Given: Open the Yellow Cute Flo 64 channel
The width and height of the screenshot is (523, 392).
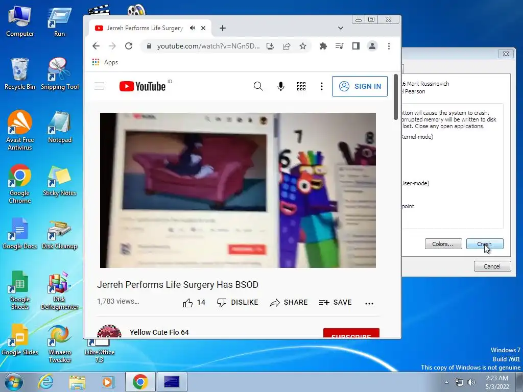Looking at the screenshot, I should pyautogui.click(x=159, y=332).
